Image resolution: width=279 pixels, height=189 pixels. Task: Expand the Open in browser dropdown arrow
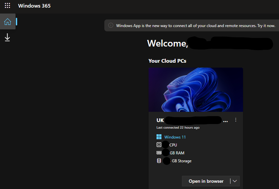tap(235, 181)
